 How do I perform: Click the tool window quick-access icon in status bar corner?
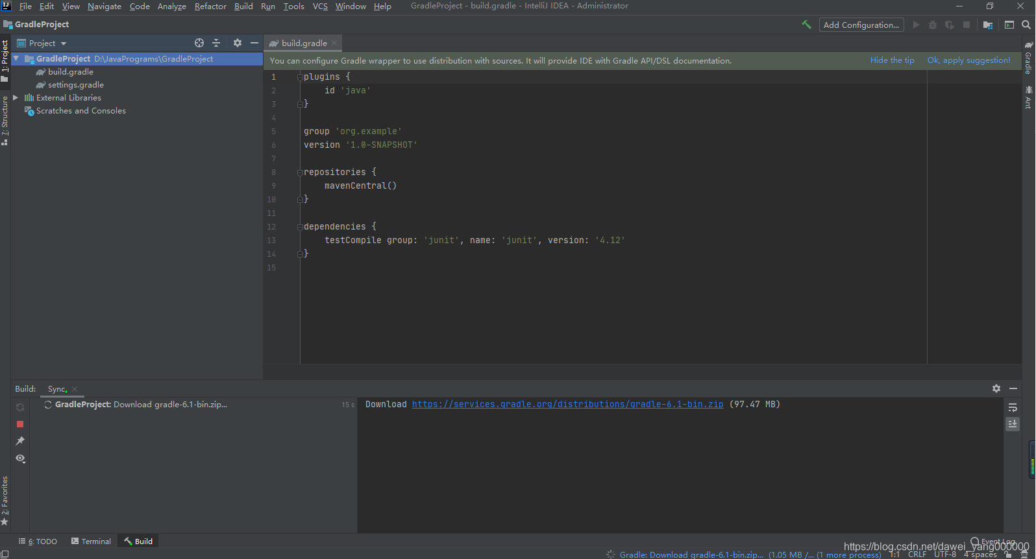[x=5, y=554]
